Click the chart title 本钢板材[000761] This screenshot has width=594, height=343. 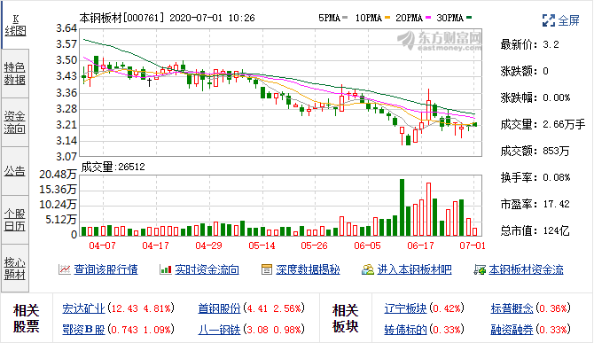pyautogui.click(x=122, y=18)
